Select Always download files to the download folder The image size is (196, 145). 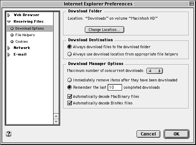coord(70,47)
